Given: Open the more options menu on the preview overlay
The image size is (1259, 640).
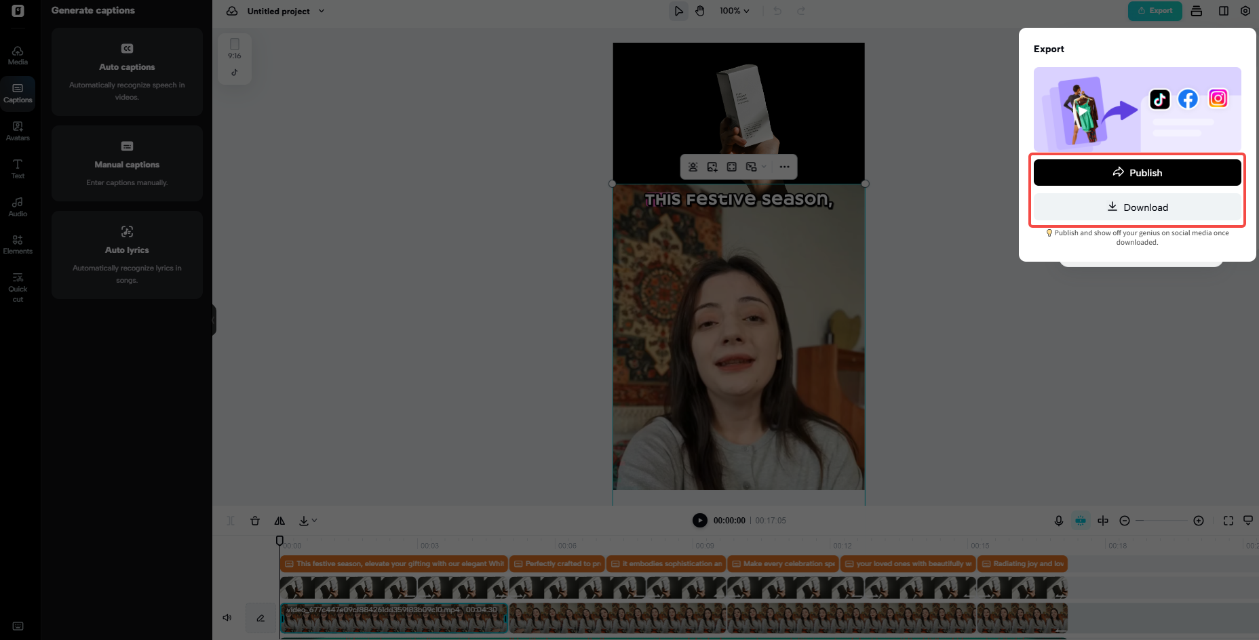Looking at the screenshot, I should point(785,167).
